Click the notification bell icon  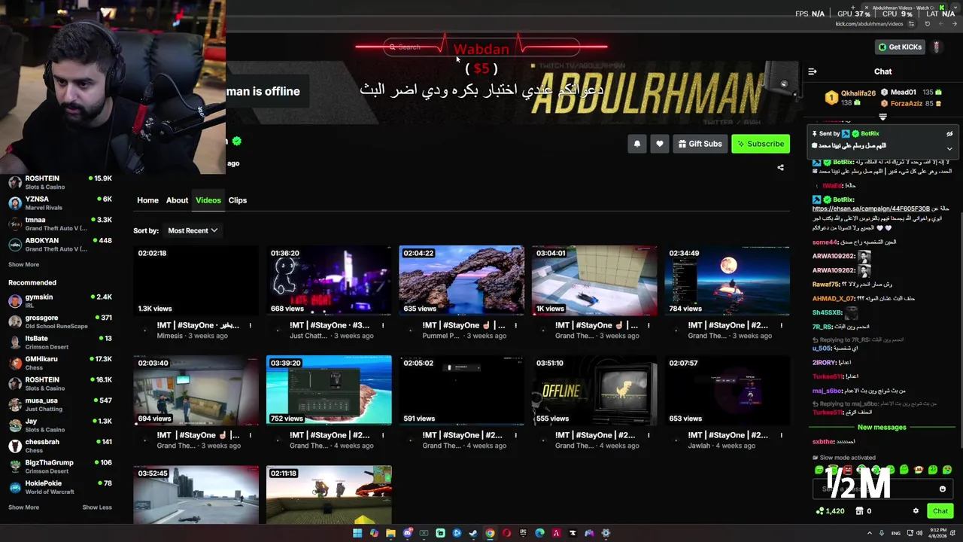coord(637,144)
